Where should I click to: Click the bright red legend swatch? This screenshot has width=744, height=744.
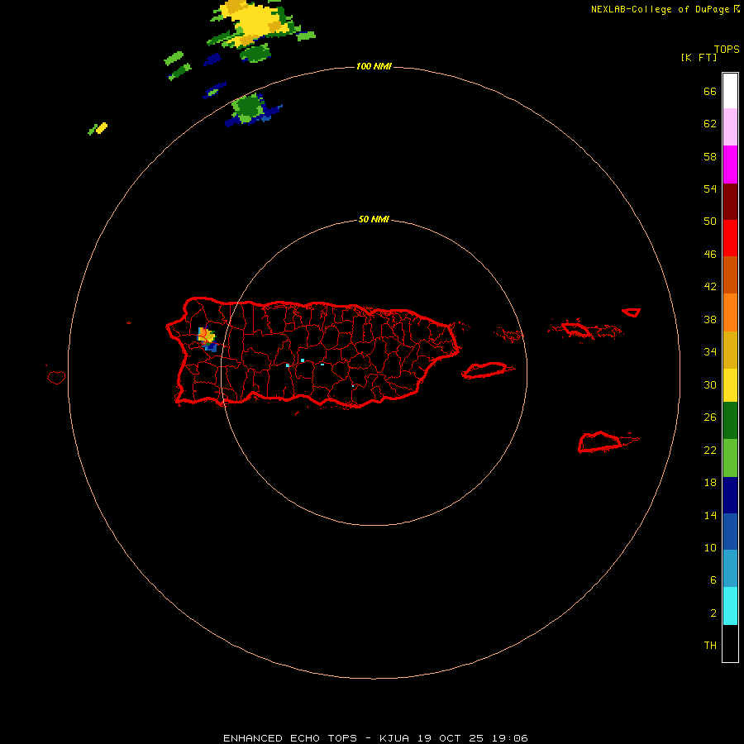730,238
